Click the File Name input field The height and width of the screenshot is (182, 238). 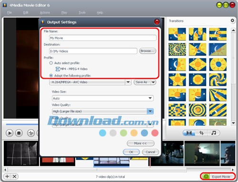coord(103,38)
